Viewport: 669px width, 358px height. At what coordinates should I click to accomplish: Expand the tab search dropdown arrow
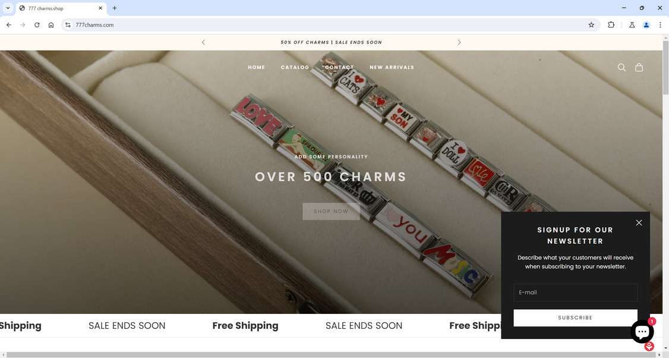8,8
